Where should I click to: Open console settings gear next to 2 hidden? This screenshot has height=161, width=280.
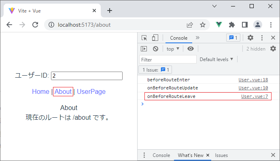pyautogui.click(x=273, y=49)
